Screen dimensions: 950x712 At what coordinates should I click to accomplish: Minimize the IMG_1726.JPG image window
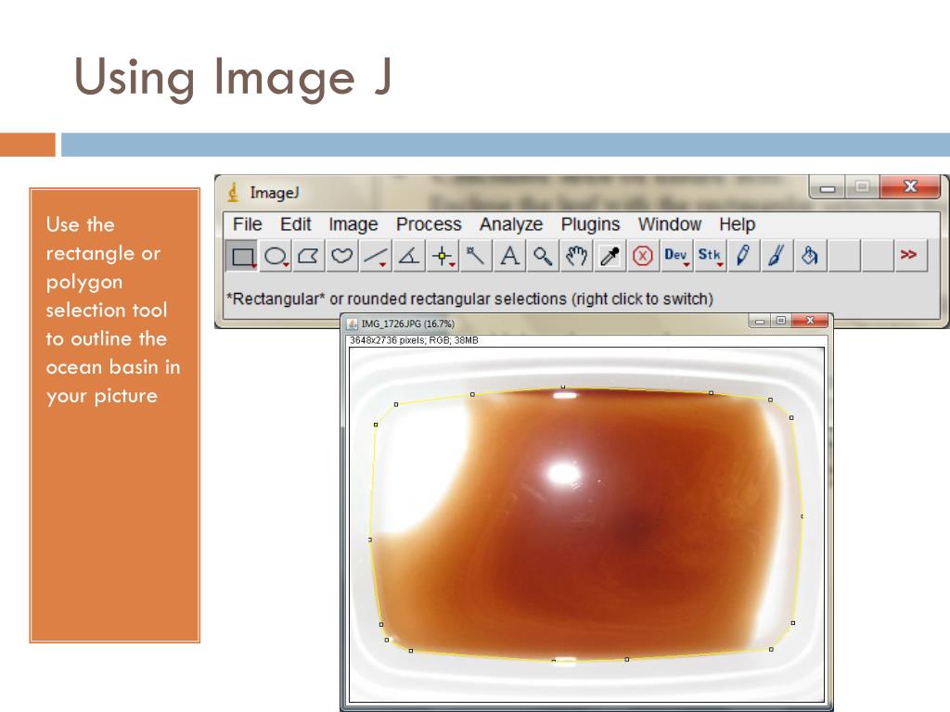pyautogui.click(x=759, y=321)
